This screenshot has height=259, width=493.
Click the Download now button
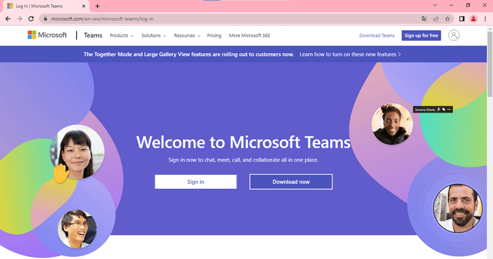point(291,182)
